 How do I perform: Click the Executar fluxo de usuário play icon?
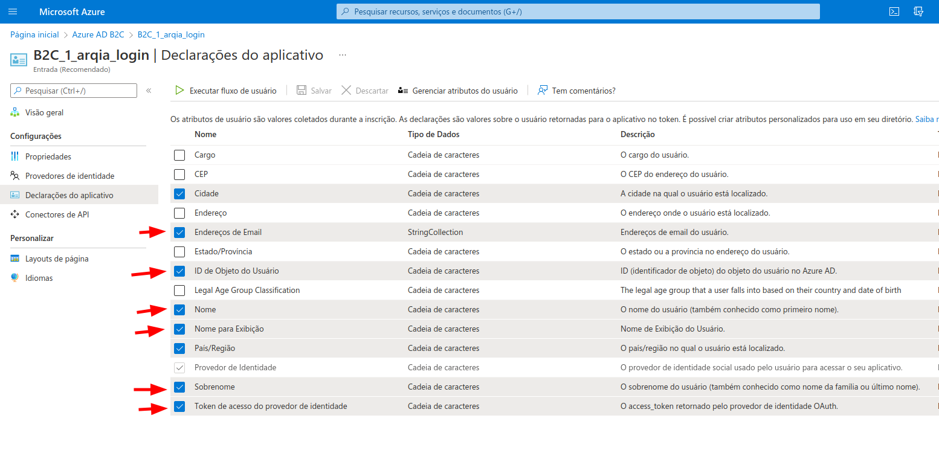click(179, 91)
